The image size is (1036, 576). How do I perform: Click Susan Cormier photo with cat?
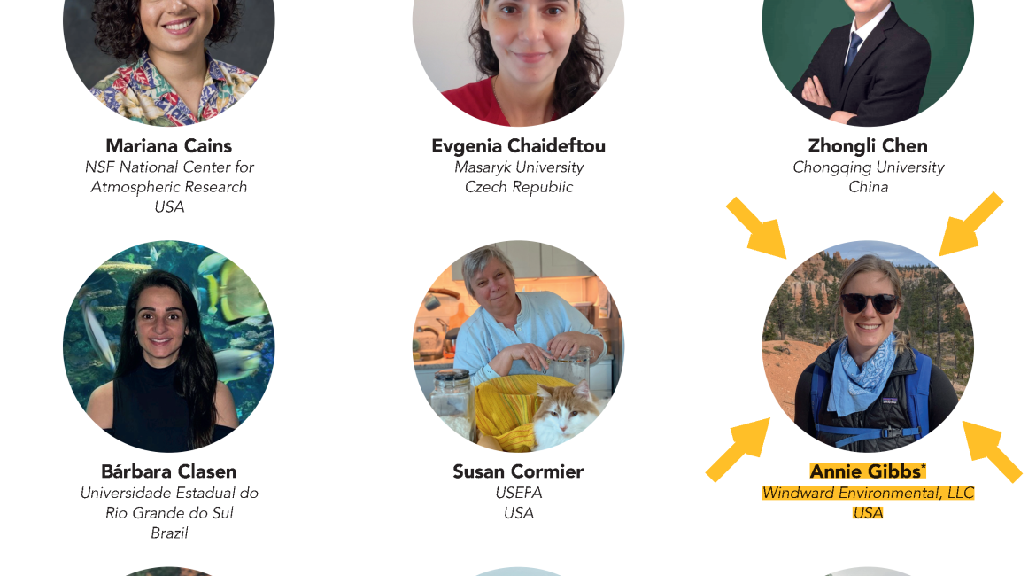click(x=518, y=346)
